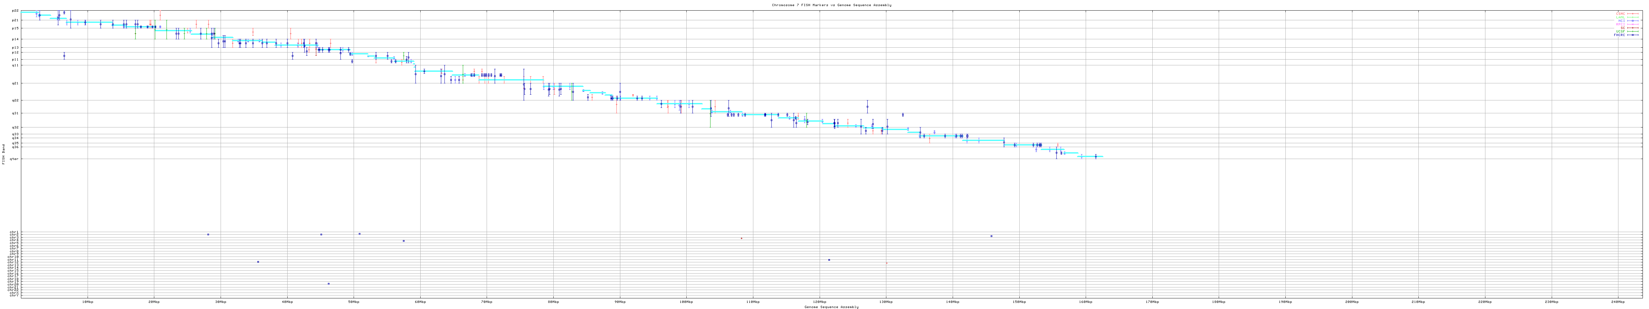This screenshot has height=309, width=1649.
Task: Click the 'FISH Band' y-axis label
Action: (3, 154)
